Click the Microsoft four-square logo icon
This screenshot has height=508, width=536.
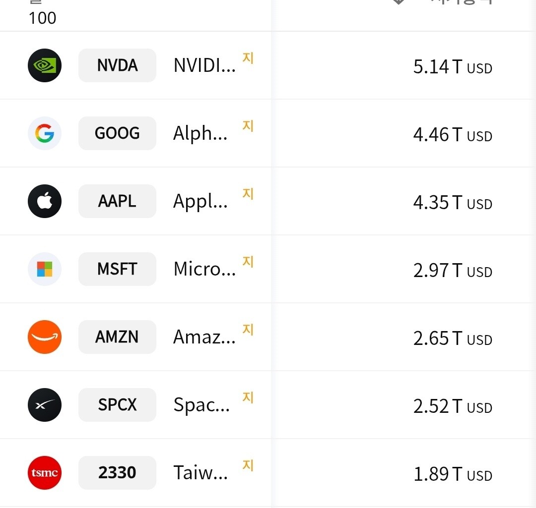[x=45, y=269]
